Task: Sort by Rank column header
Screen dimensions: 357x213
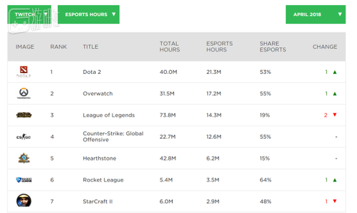Action: tap(59, 47)
